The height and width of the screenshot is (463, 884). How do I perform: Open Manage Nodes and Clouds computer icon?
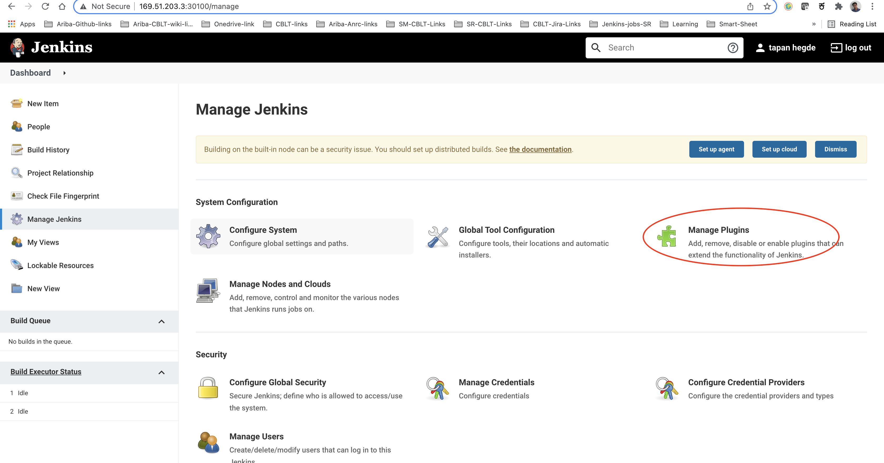tap(208, 290)
